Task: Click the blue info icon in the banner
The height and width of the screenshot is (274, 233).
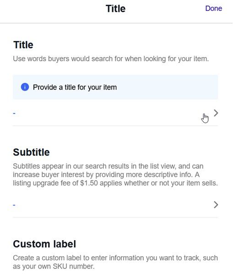Action: click(25, 87)
